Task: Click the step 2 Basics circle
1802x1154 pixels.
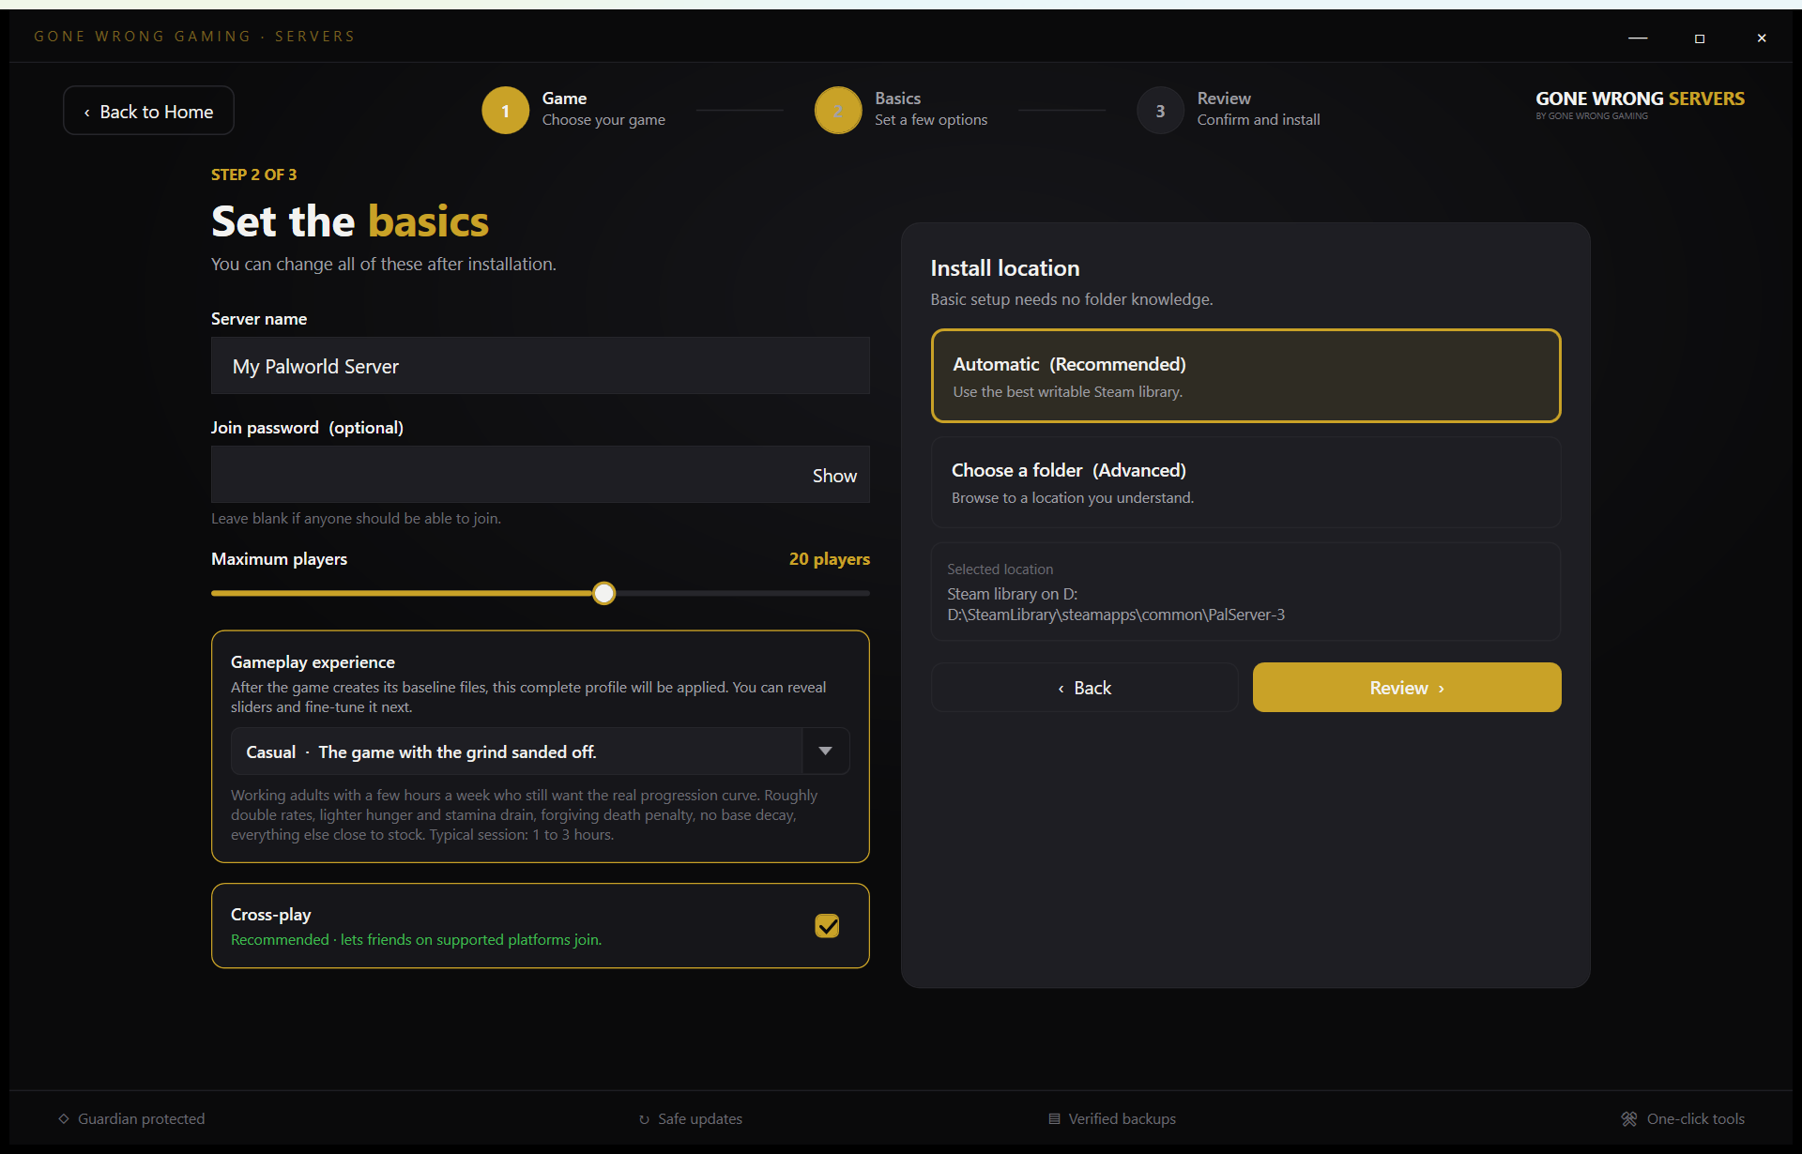Action: click(838, 111)
